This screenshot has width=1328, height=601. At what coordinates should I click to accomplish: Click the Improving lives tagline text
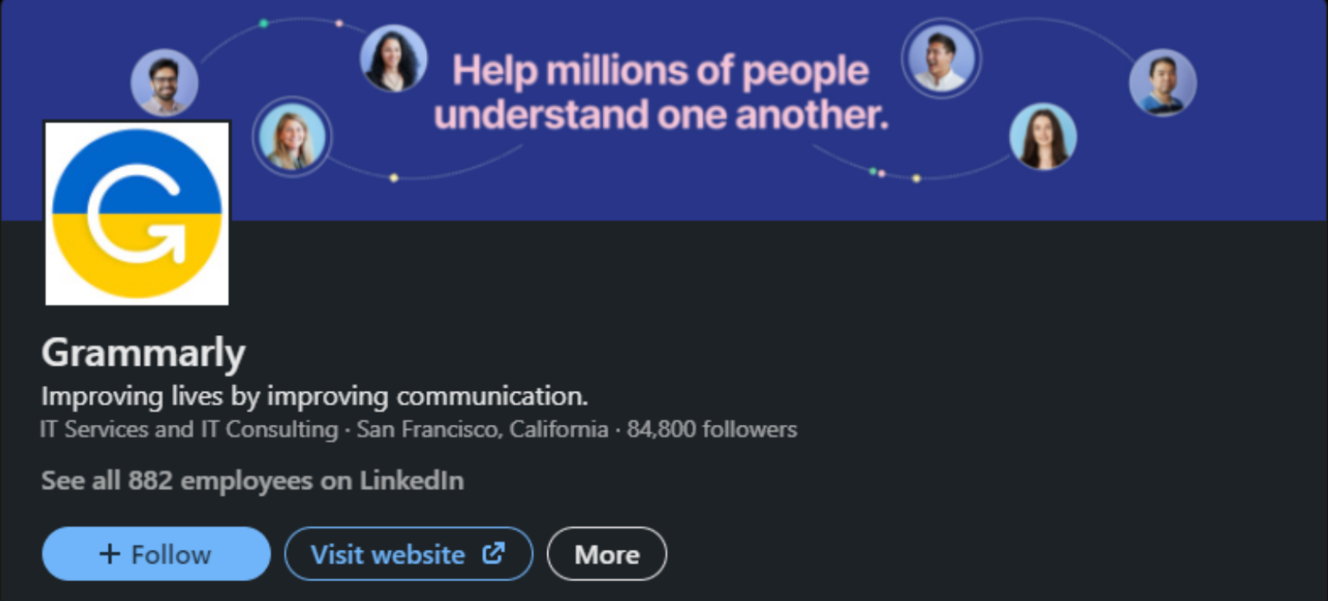[314, 396]
